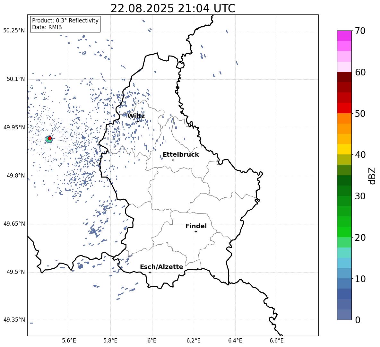This screenshot has width=380, height=347.
Task: Click the 49.5°N latitude label
Action: [16, 272]
